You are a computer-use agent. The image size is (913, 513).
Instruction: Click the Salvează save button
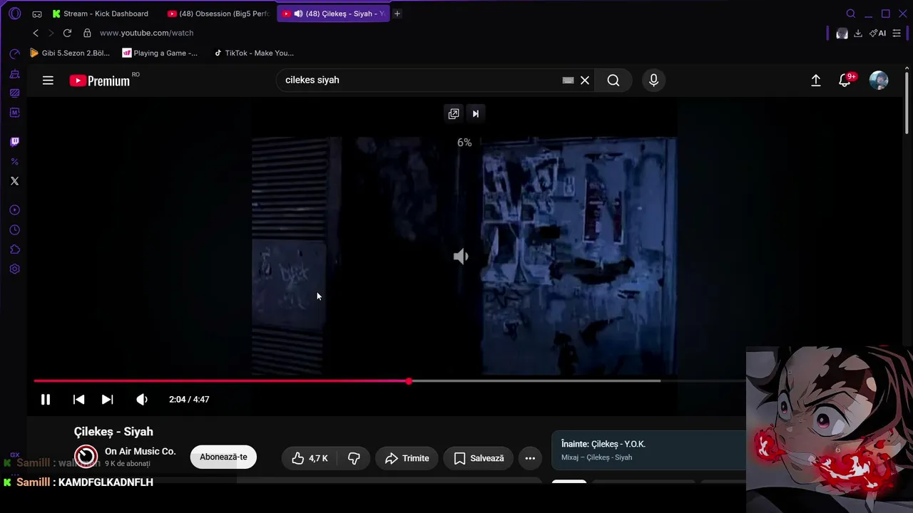tap(479, 458)
